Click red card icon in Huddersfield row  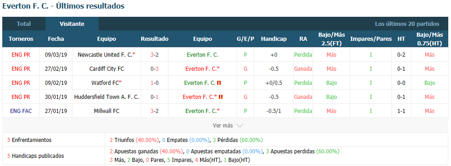click(x=221, y=97)
